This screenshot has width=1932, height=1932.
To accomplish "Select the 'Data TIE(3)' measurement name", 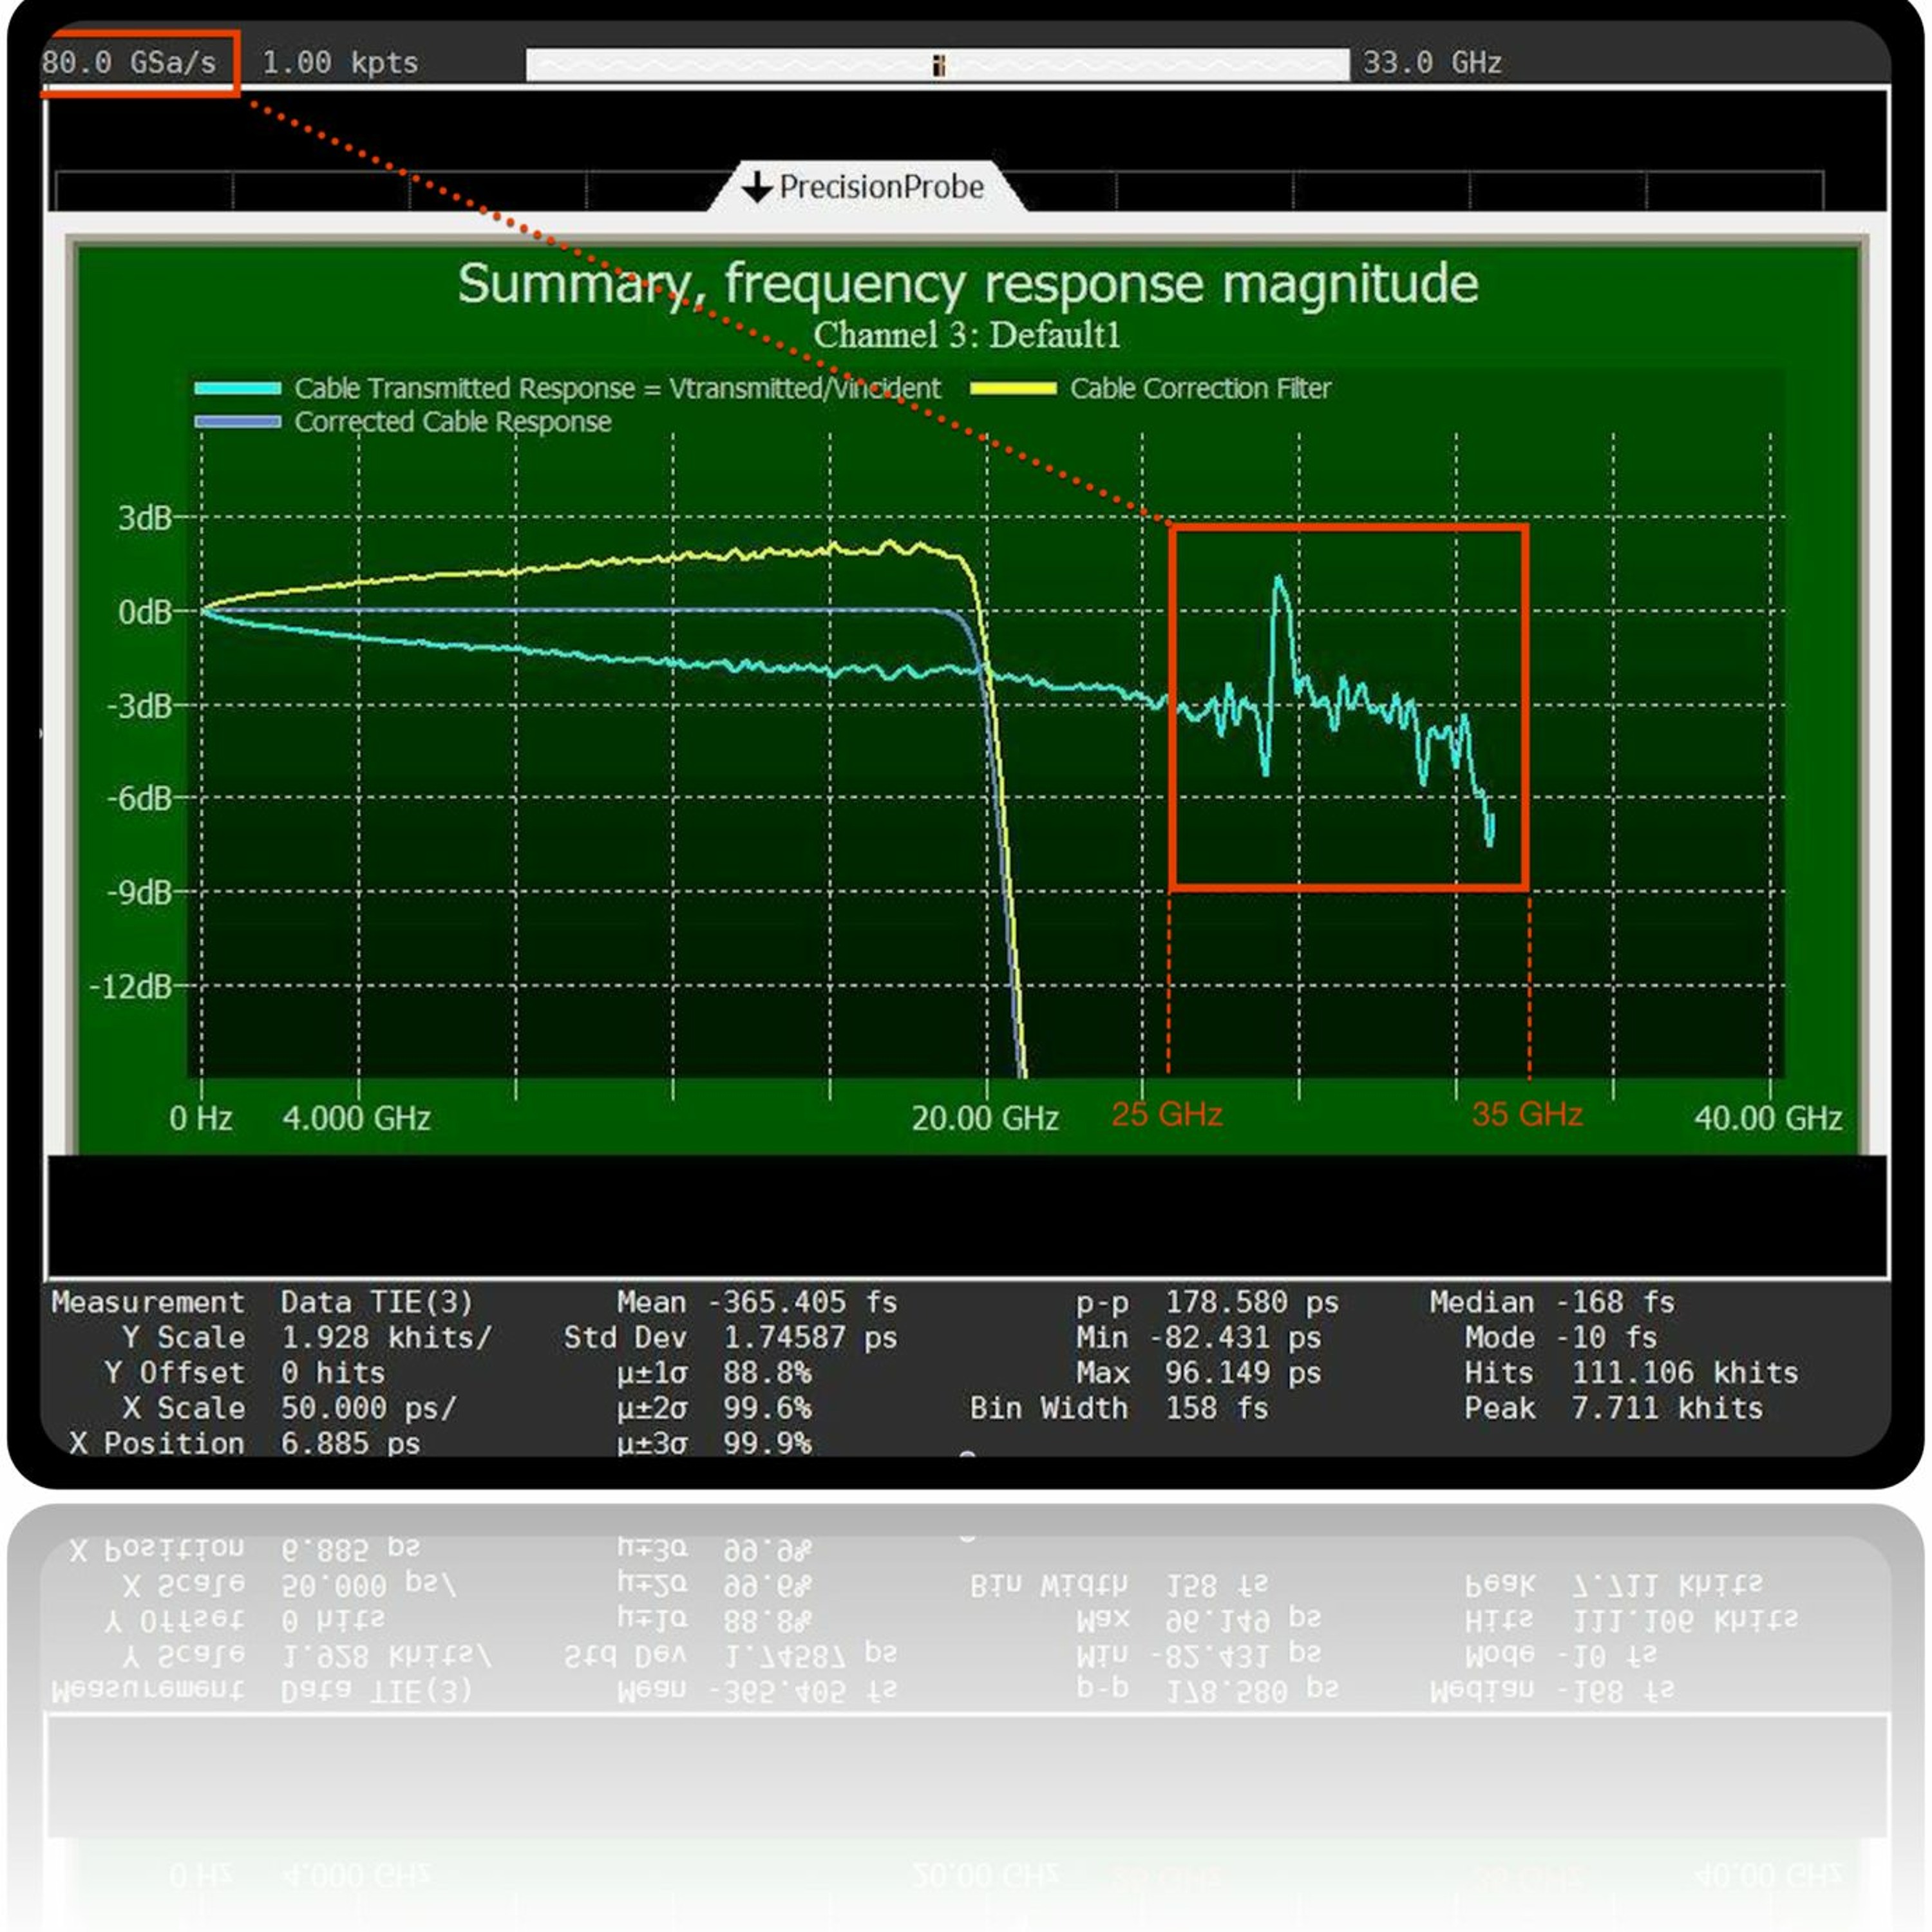I will [376, 1302].
